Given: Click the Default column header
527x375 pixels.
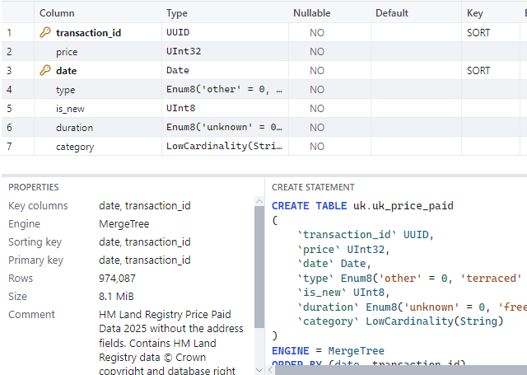Looking at the screenshot, I should coord(392,13).
